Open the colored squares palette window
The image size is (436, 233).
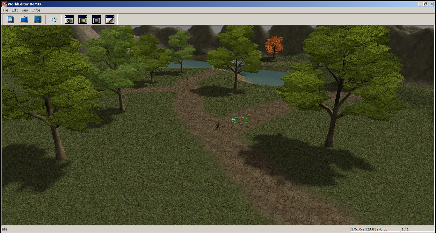point(83,20)
